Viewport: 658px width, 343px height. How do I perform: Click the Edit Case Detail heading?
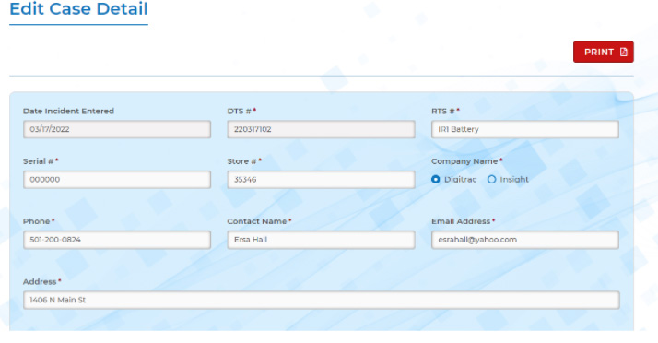tap(79, 9)
